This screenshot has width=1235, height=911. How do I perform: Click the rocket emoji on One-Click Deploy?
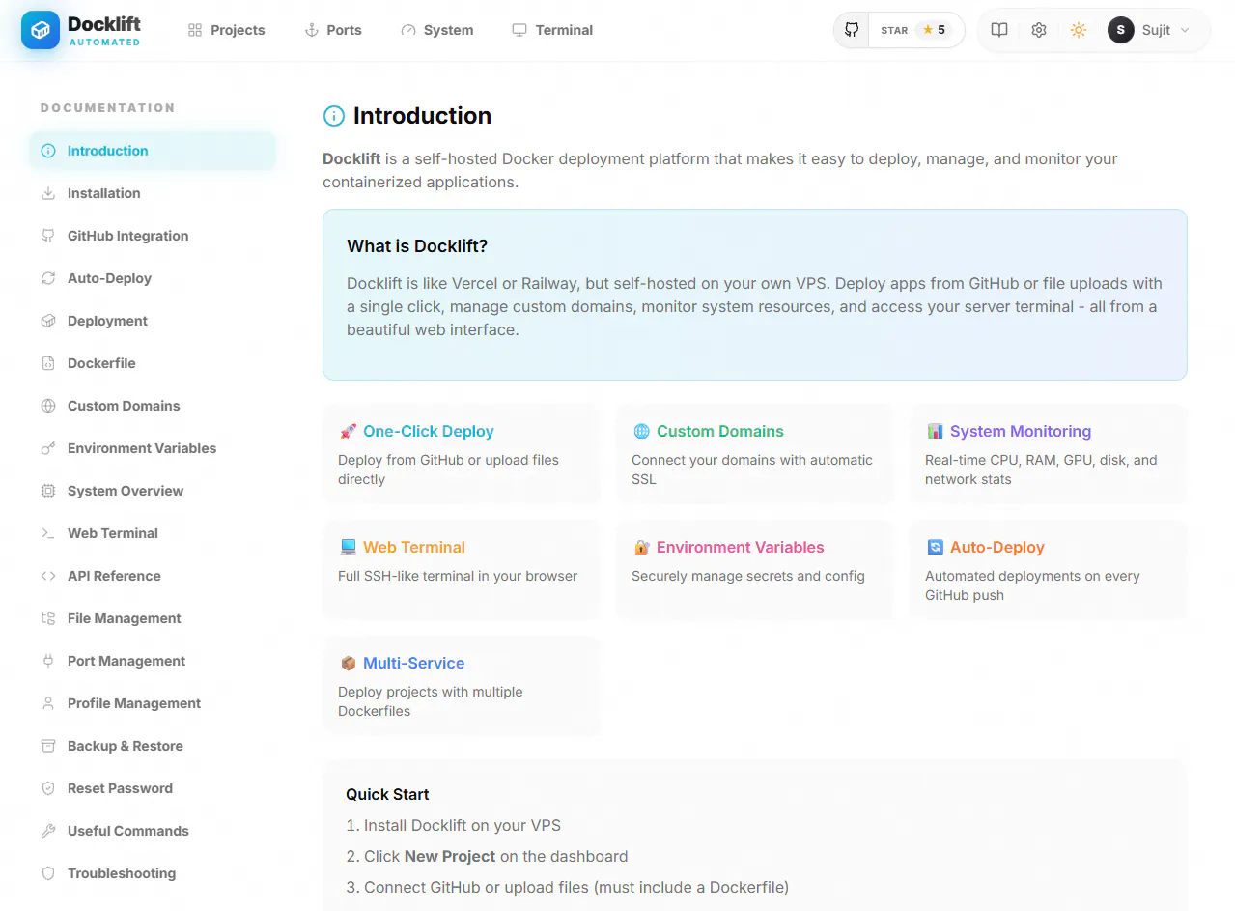click(348, 431)
